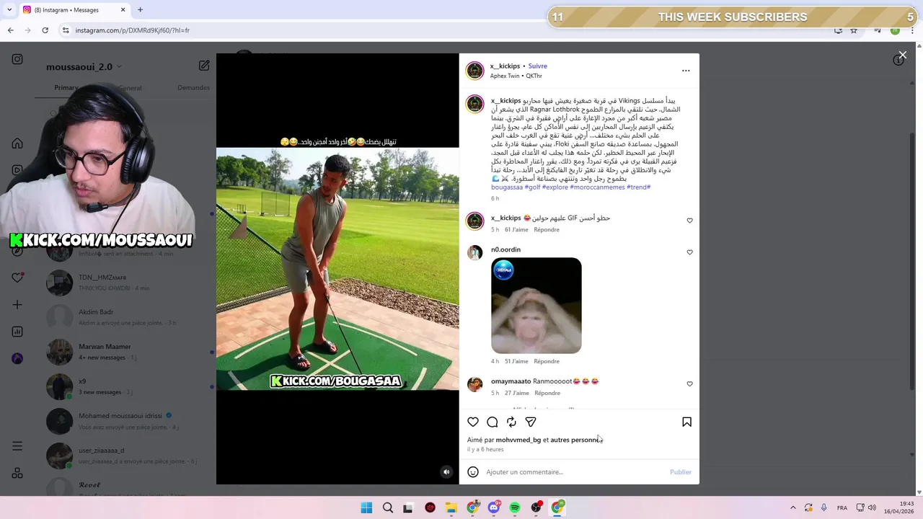Open comments via the speech bubble icon
This screenshot has height=519, width=923.
(493, 422)
